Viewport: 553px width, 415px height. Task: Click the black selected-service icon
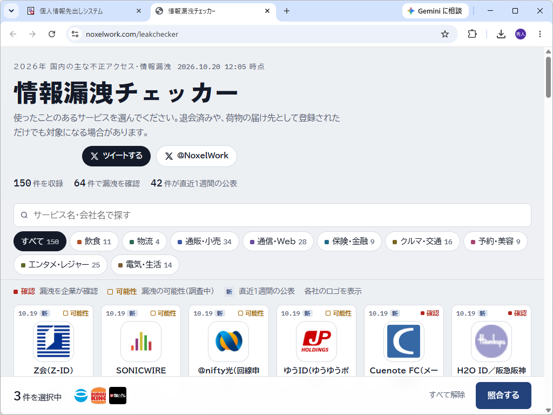tap(118, 396)
